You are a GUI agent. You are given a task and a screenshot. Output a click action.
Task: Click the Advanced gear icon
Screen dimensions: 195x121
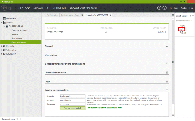point(4,54)
